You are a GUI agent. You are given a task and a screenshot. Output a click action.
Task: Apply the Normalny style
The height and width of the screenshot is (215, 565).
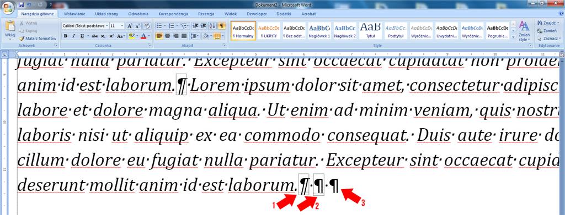tap(243, 31)
